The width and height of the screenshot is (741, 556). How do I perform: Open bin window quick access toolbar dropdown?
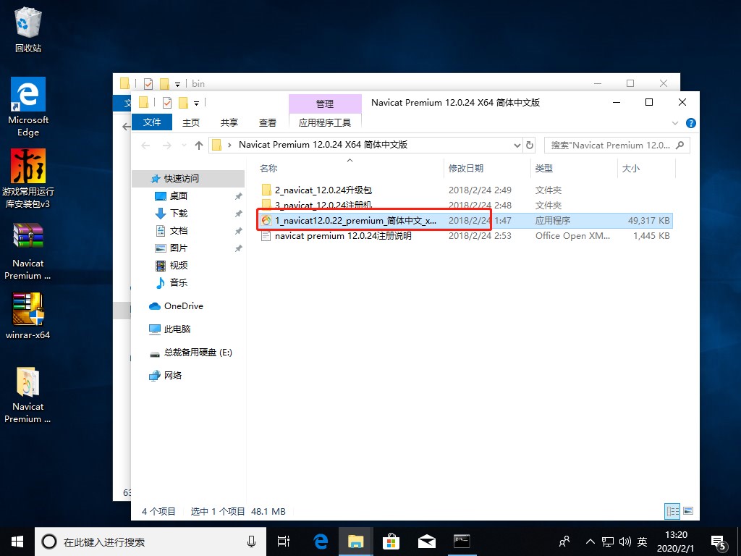[x=178, y=84]
